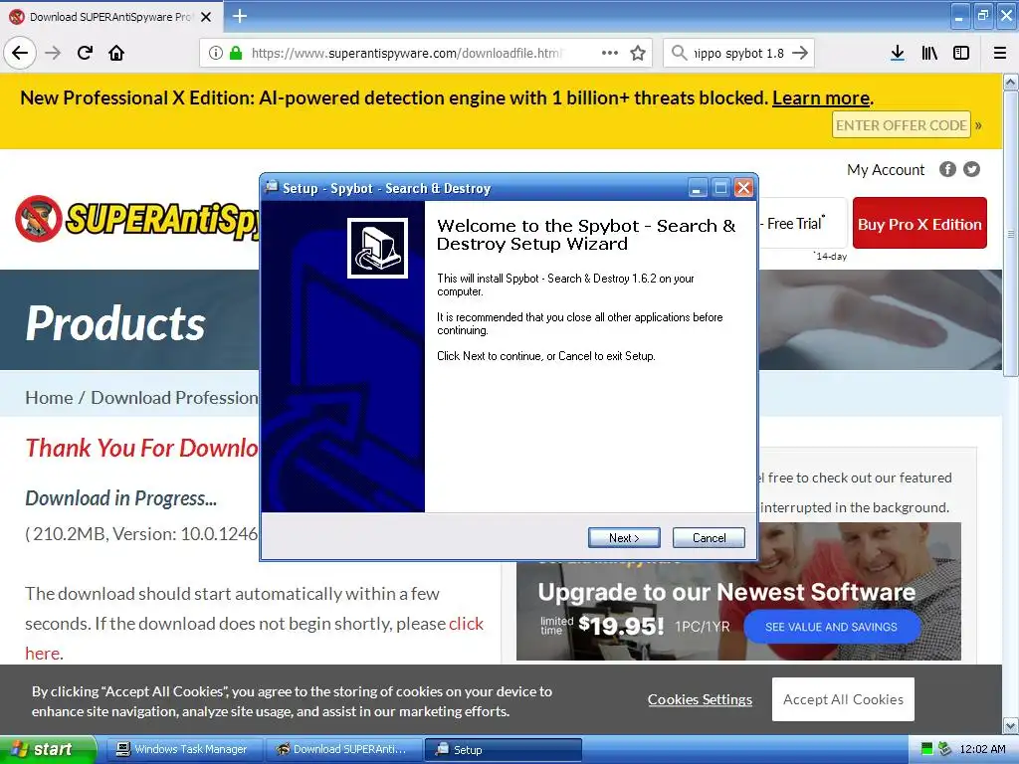Open a new tab with plus button
Viewport: 1019px width, 764px height.
tap(240, 16)
